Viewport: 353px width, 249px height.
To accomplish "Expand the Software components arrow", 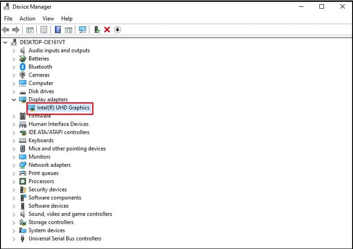I will click(x=14, y=198).
